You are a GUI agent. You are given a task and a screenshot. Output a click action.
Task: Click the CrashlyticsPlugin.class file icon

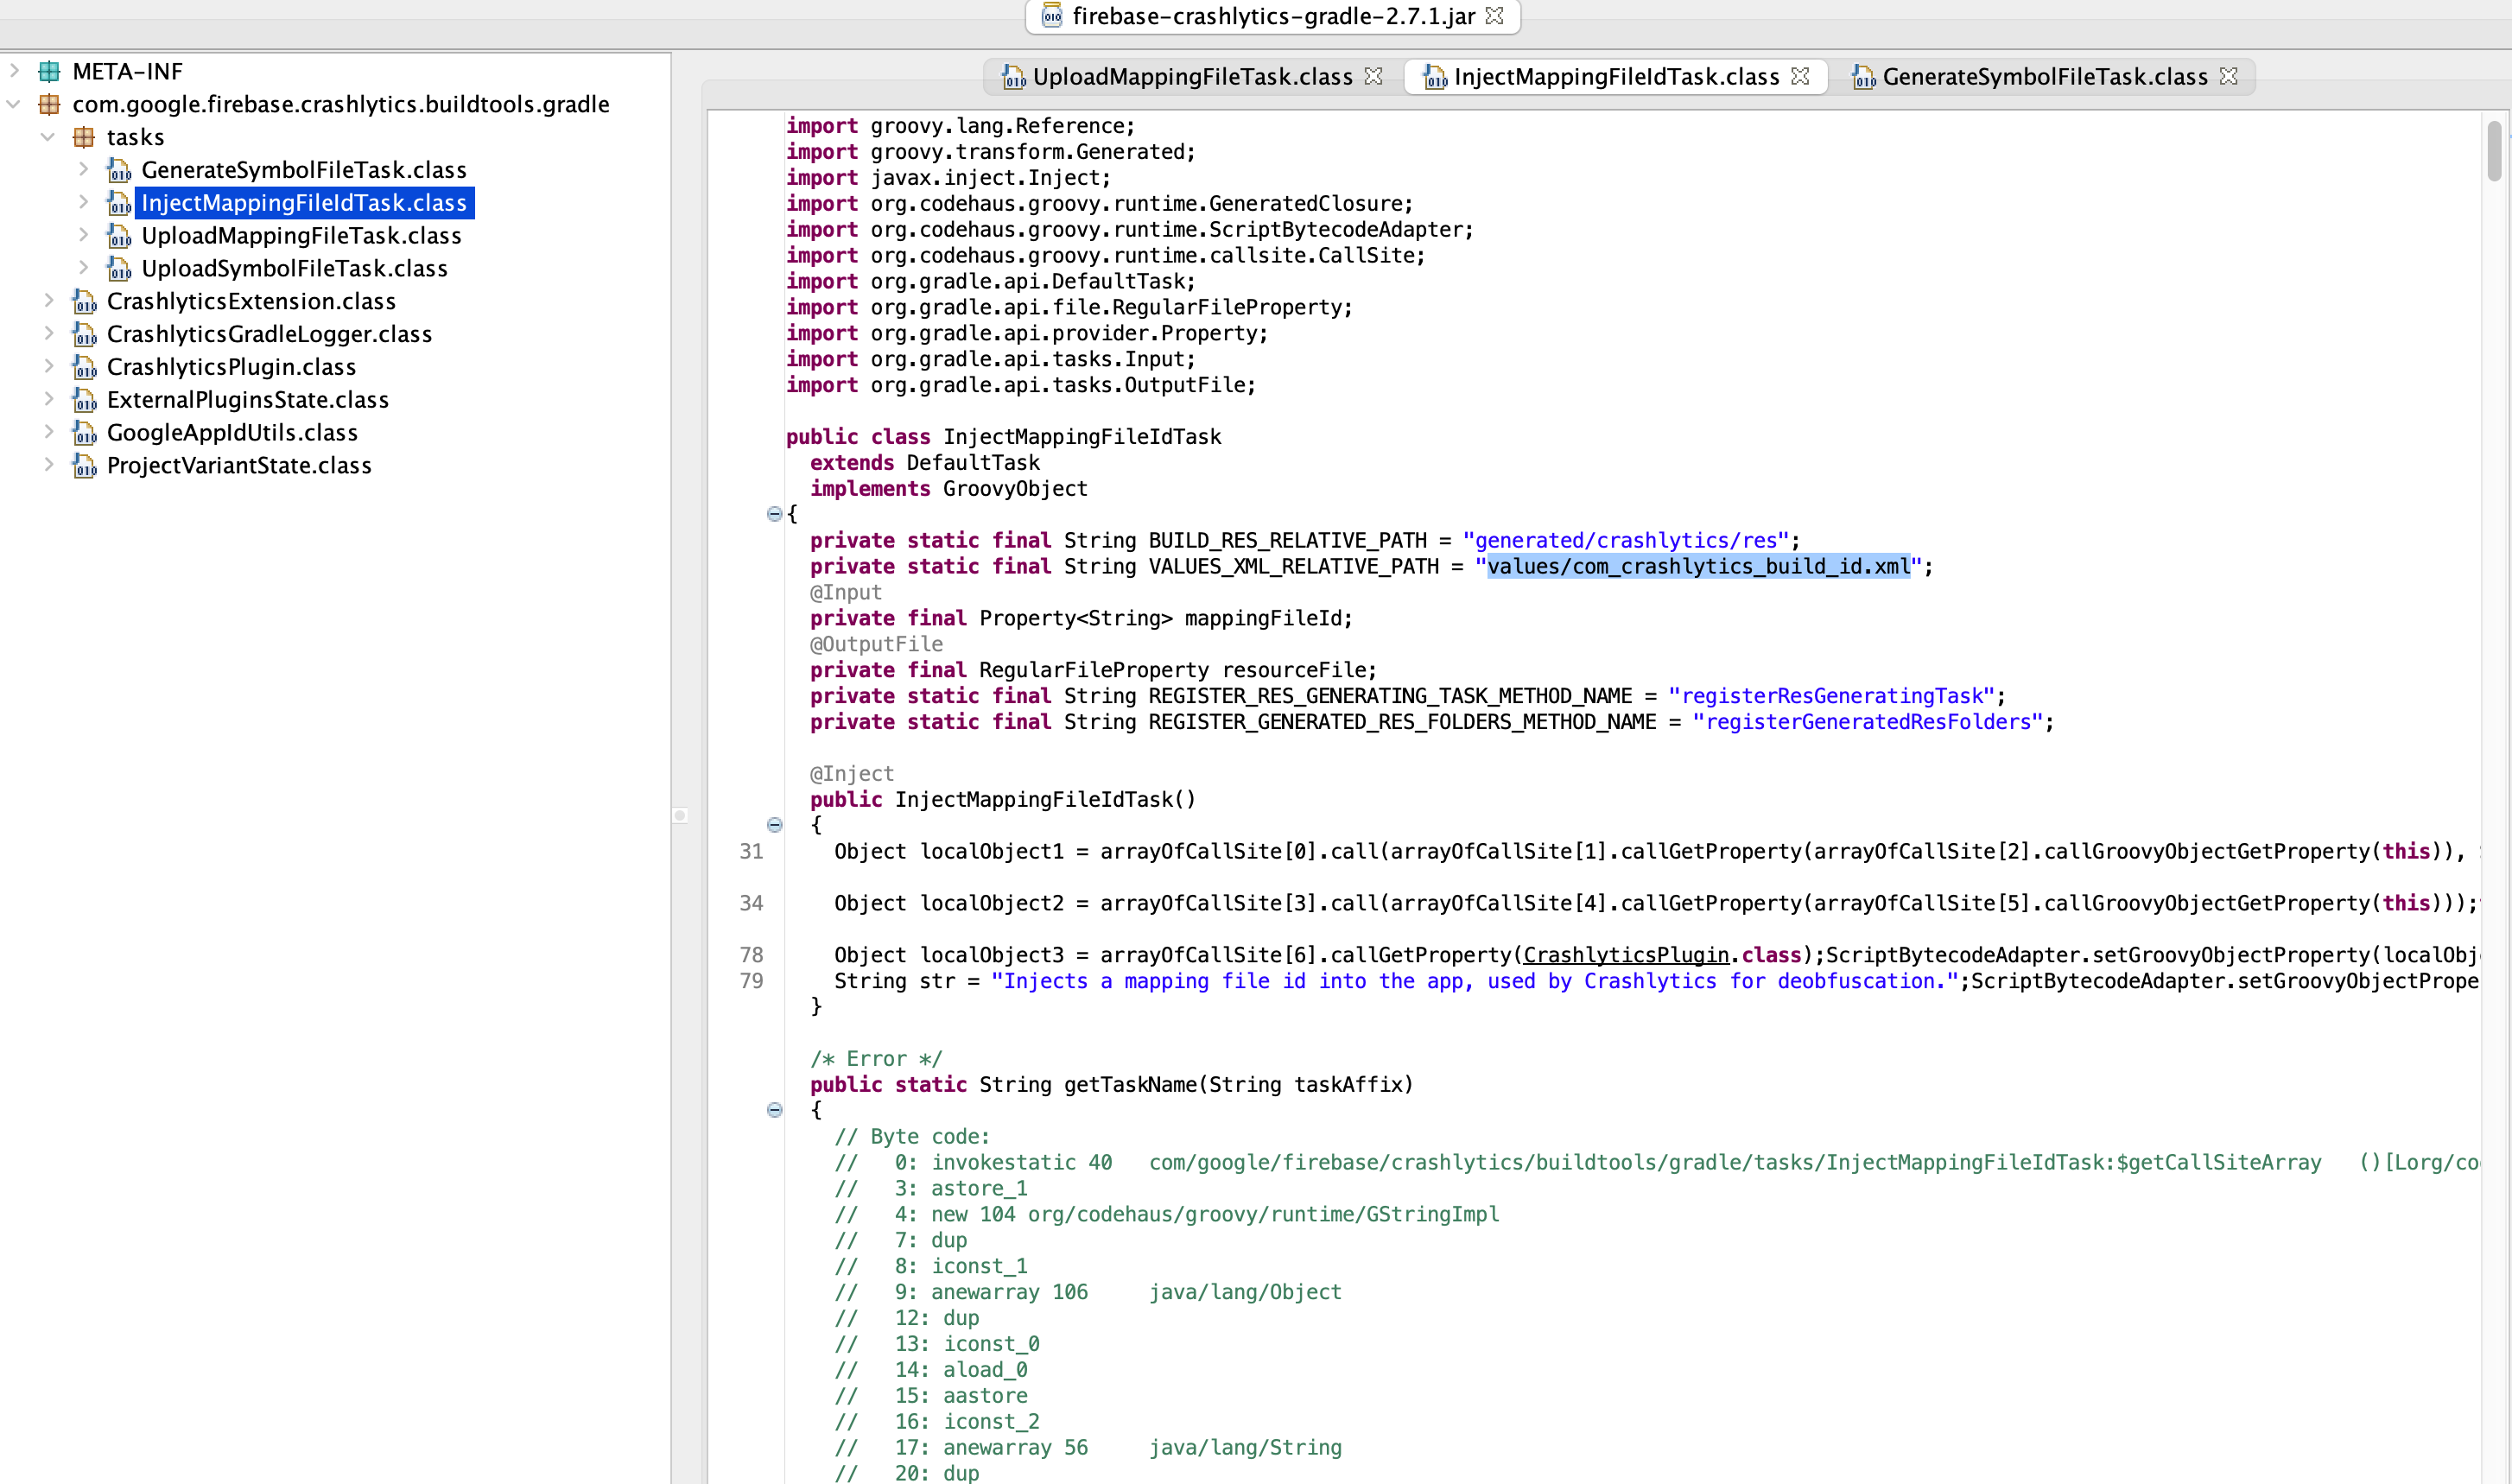pyautogui.click(x=85, y=367)
